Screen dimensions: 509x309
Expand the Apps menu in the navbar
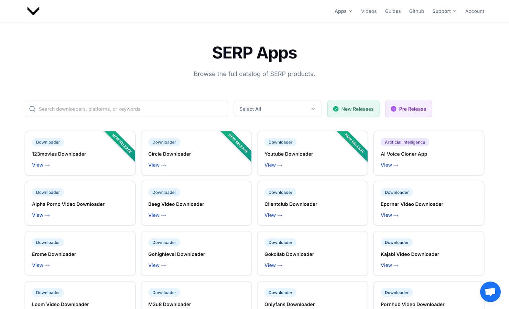click(x=343, y=11)
